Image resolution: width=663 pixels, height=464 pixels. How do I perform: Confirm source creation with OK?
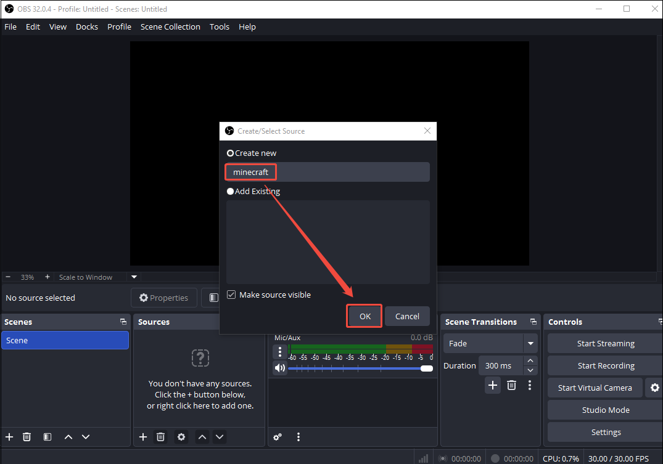(x=364, y=315)
